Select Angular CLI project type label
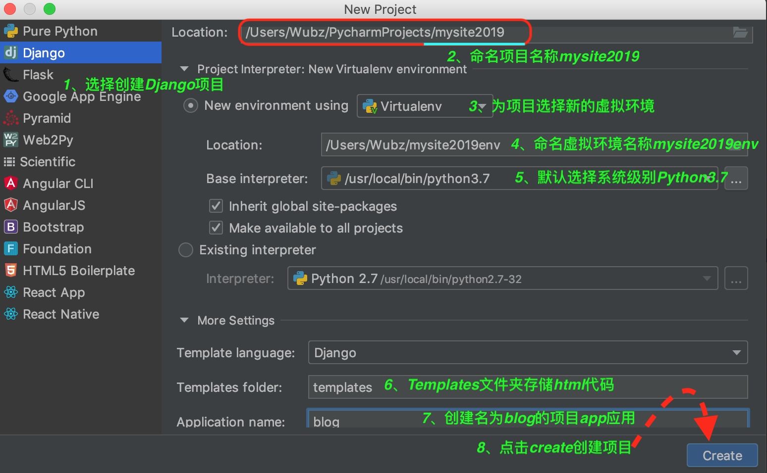Viewport: 767px width, 473px height. pos(58,184)
